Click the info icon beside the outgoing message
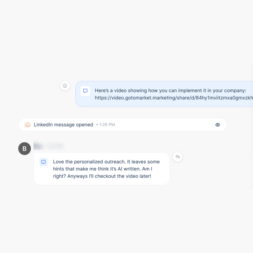This screenshot has height=253, width=253. [x=65, y=86]
